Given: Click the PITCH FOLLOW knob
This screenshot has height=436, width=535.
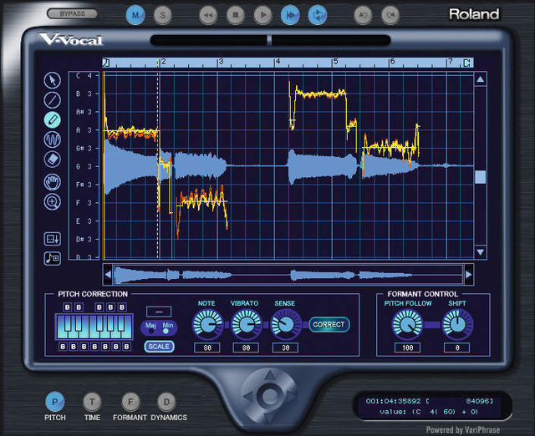Looking at the screenshot, I should (x=407, y=325).
